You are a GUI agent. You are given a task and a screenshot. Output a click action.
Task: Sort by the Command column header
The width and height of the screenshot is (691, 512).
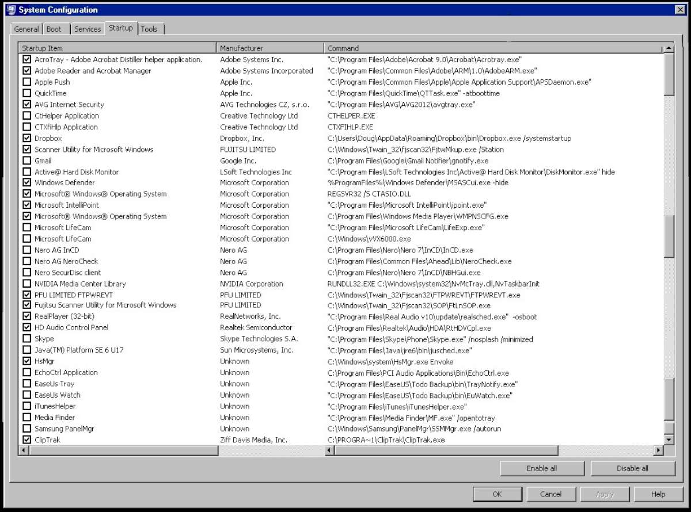click(493, 48)
